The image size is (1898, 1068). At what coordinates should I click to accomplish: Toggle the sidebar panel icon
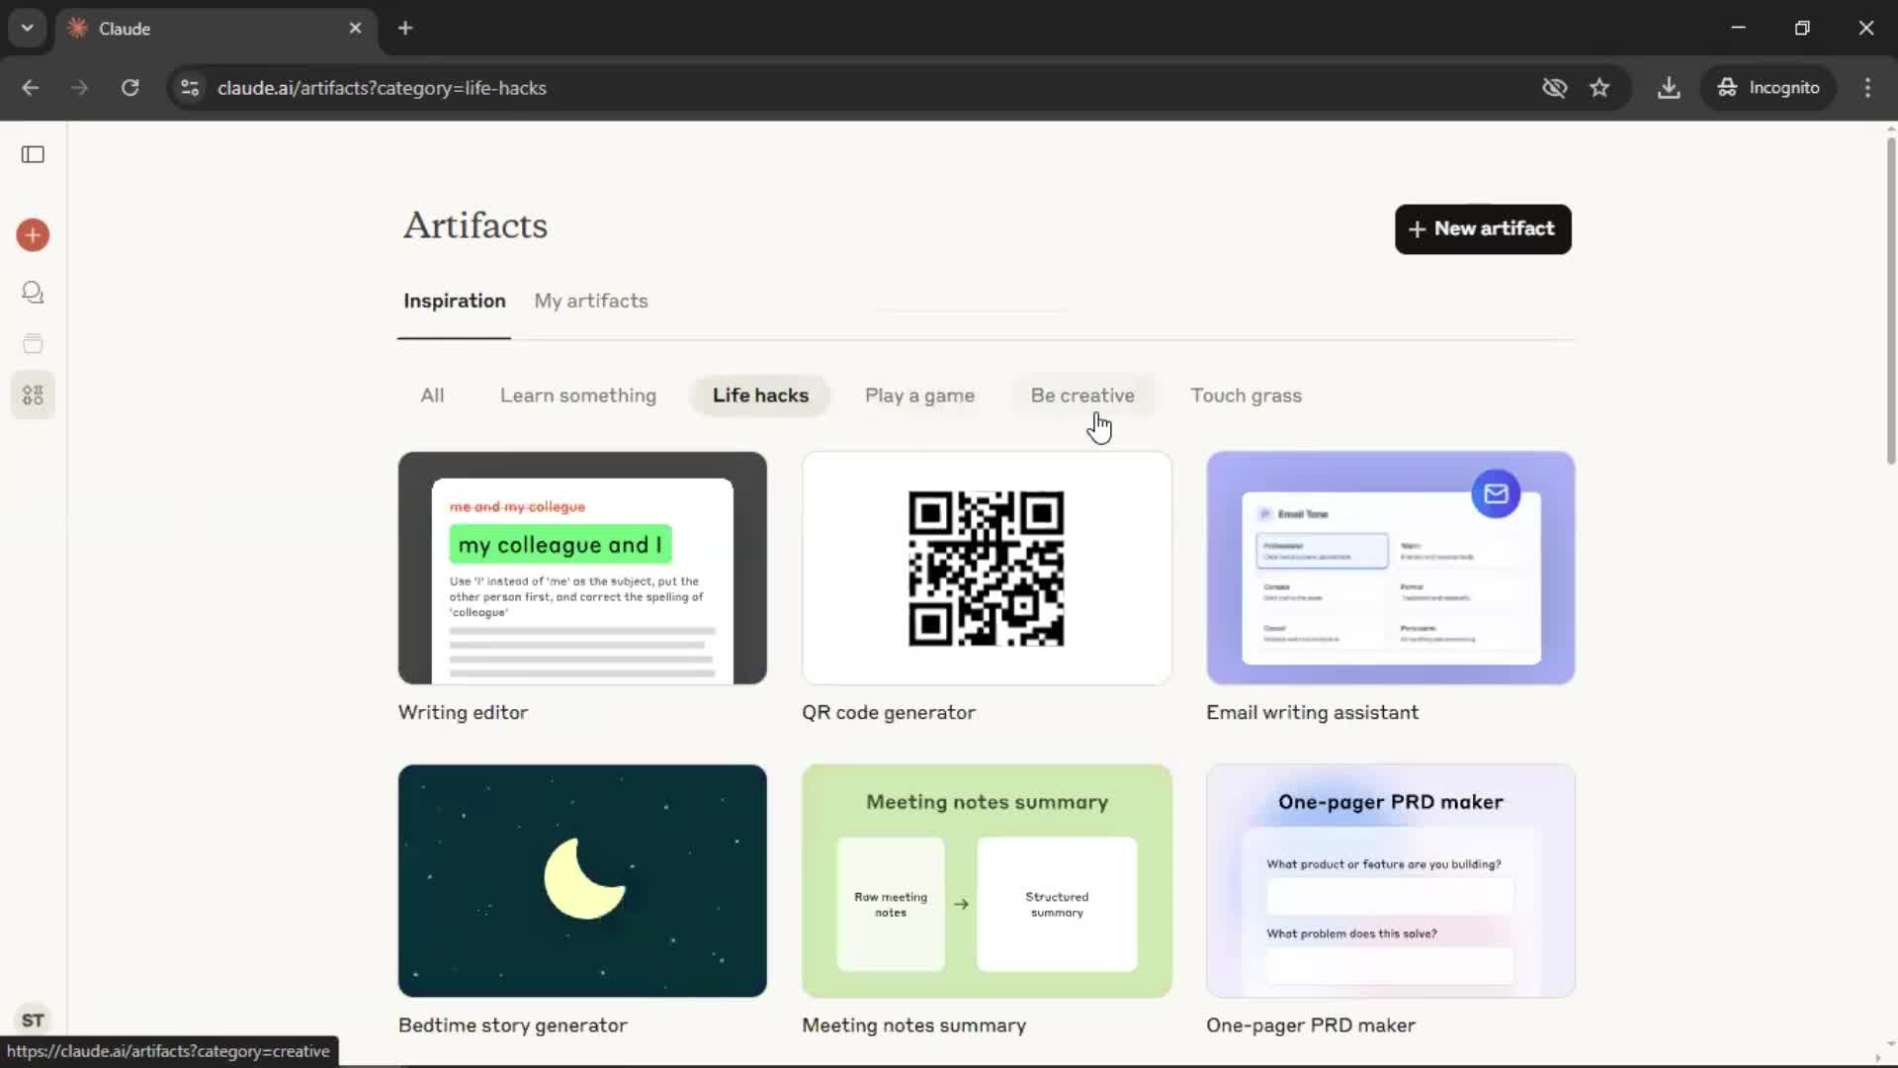(33, 154)
